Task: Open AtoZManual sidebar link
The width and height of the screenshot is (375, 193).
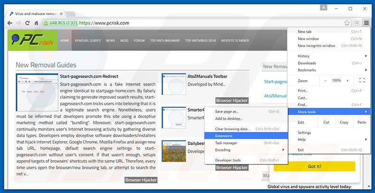Action: [x=275, y=96]
